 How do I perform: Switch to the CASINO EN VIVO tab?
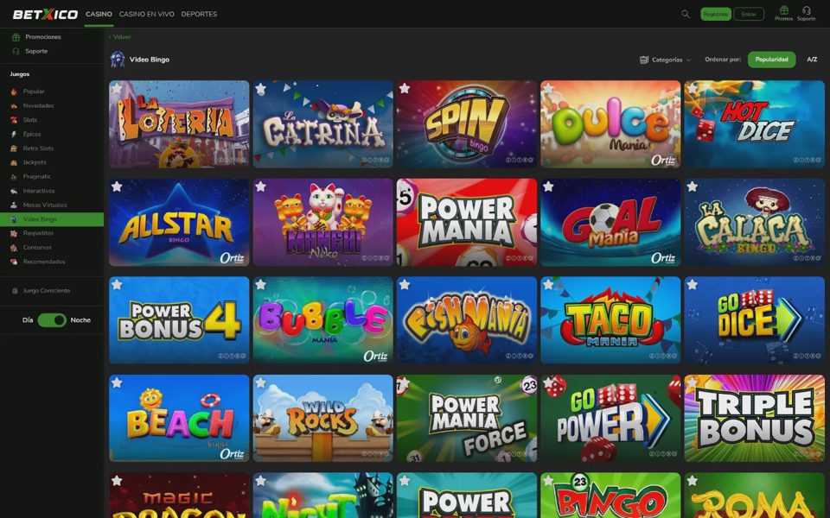[147, 15]
